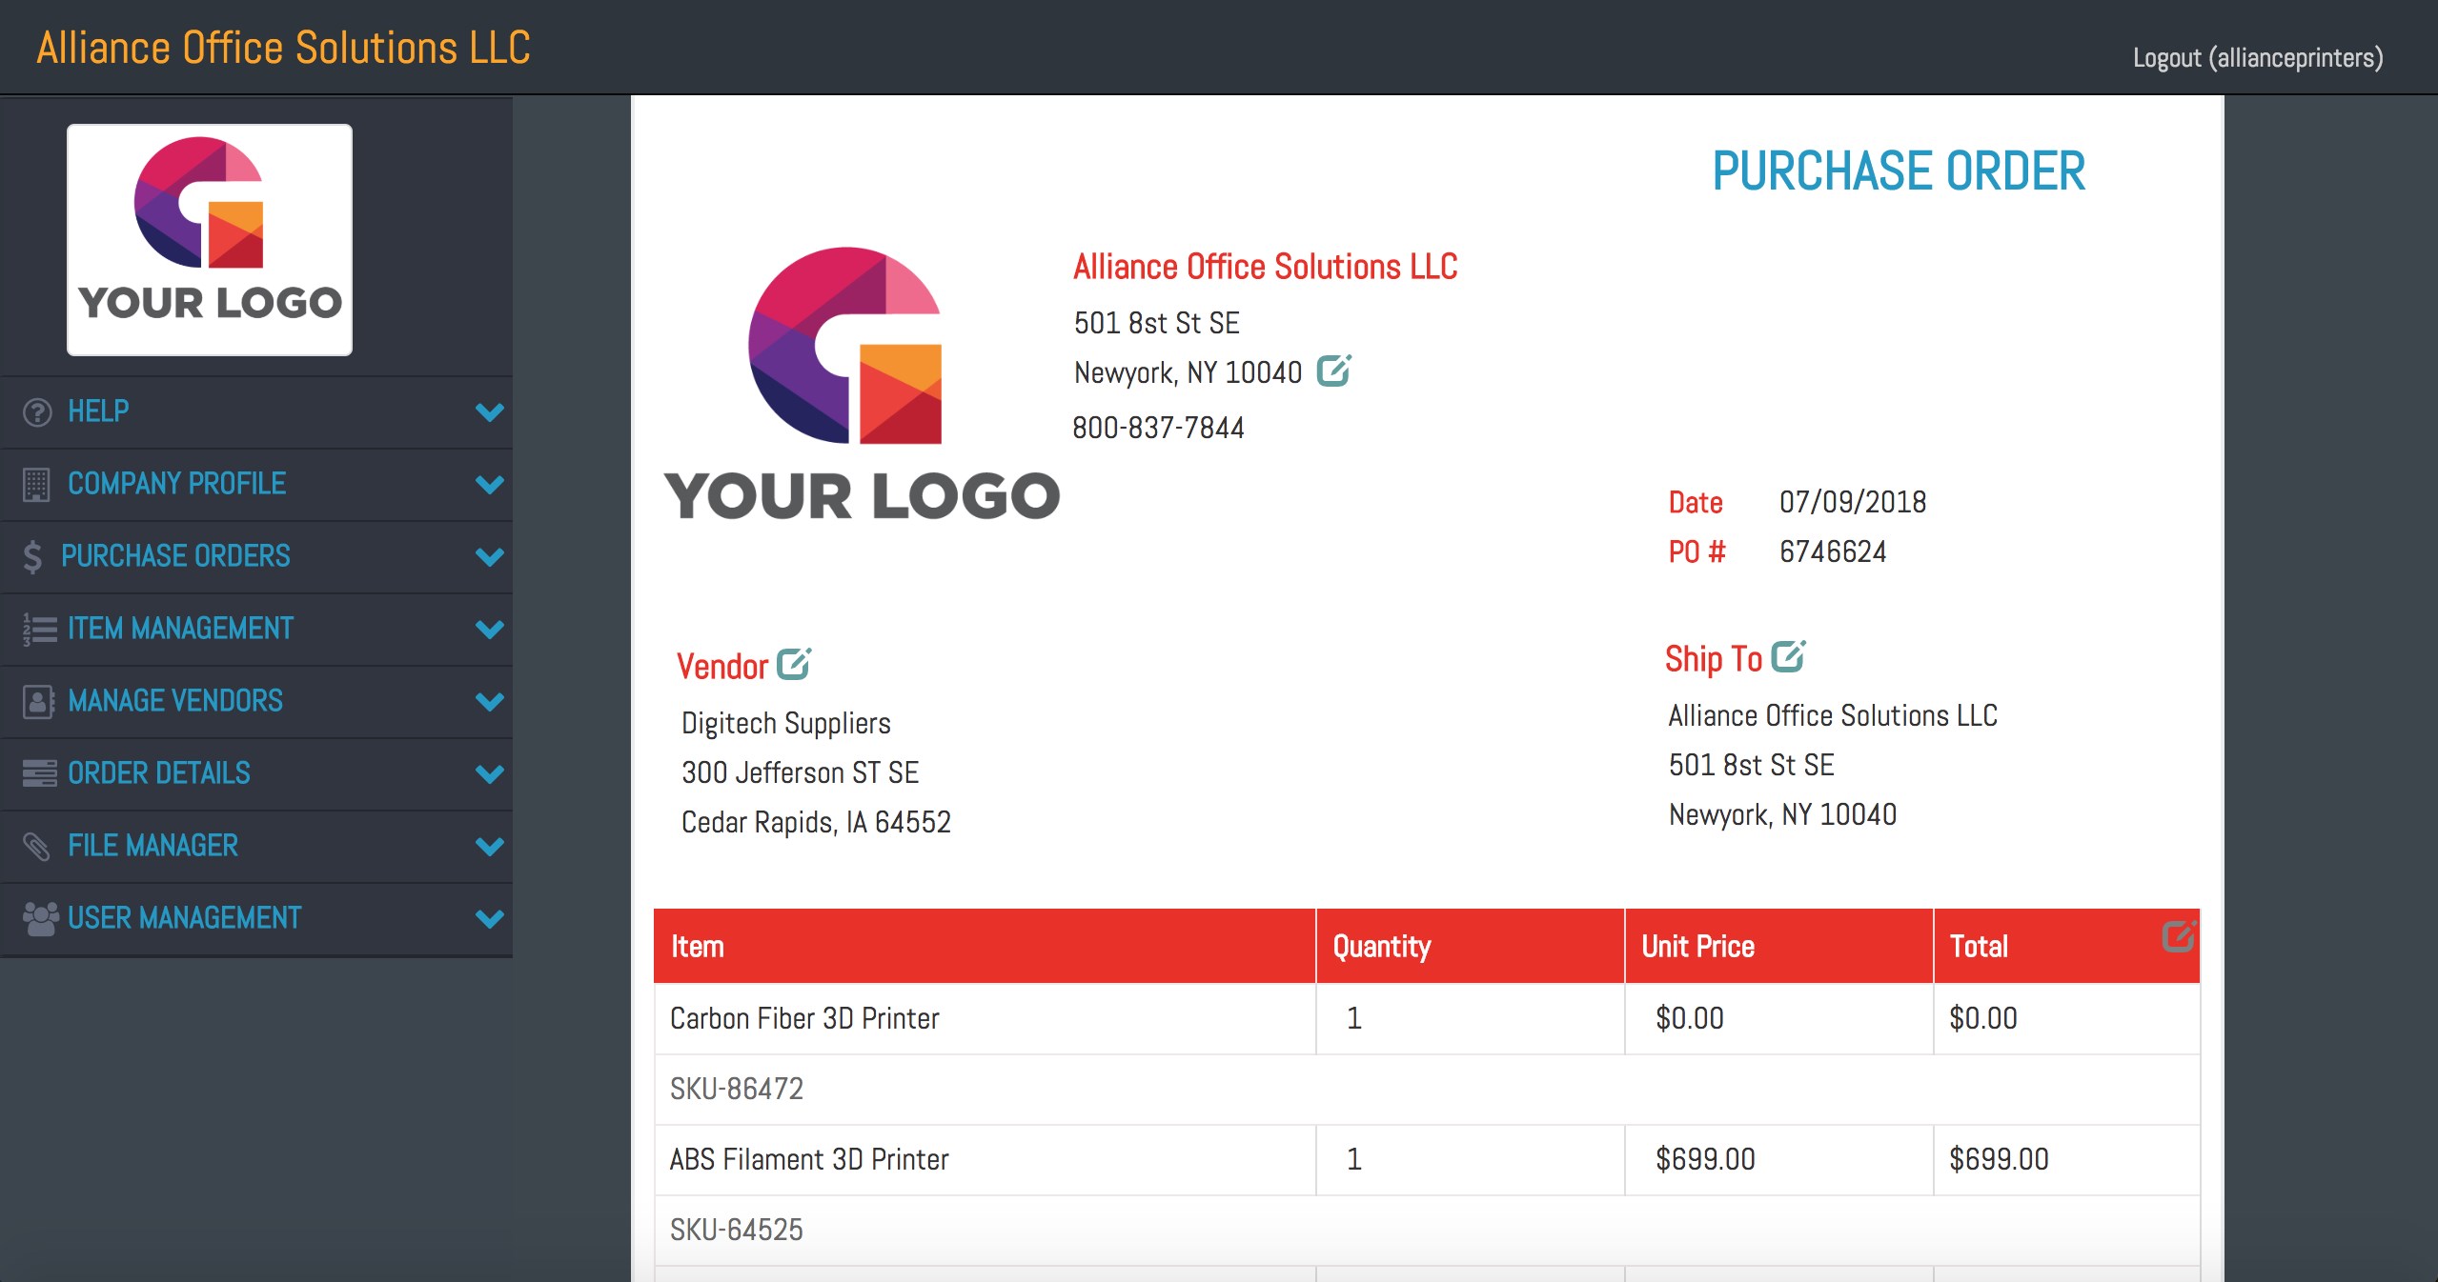The height and width of the screenshot is (1282, 2438).
Task: Click the File Manager paperclip icon
Action: [36, 846]
